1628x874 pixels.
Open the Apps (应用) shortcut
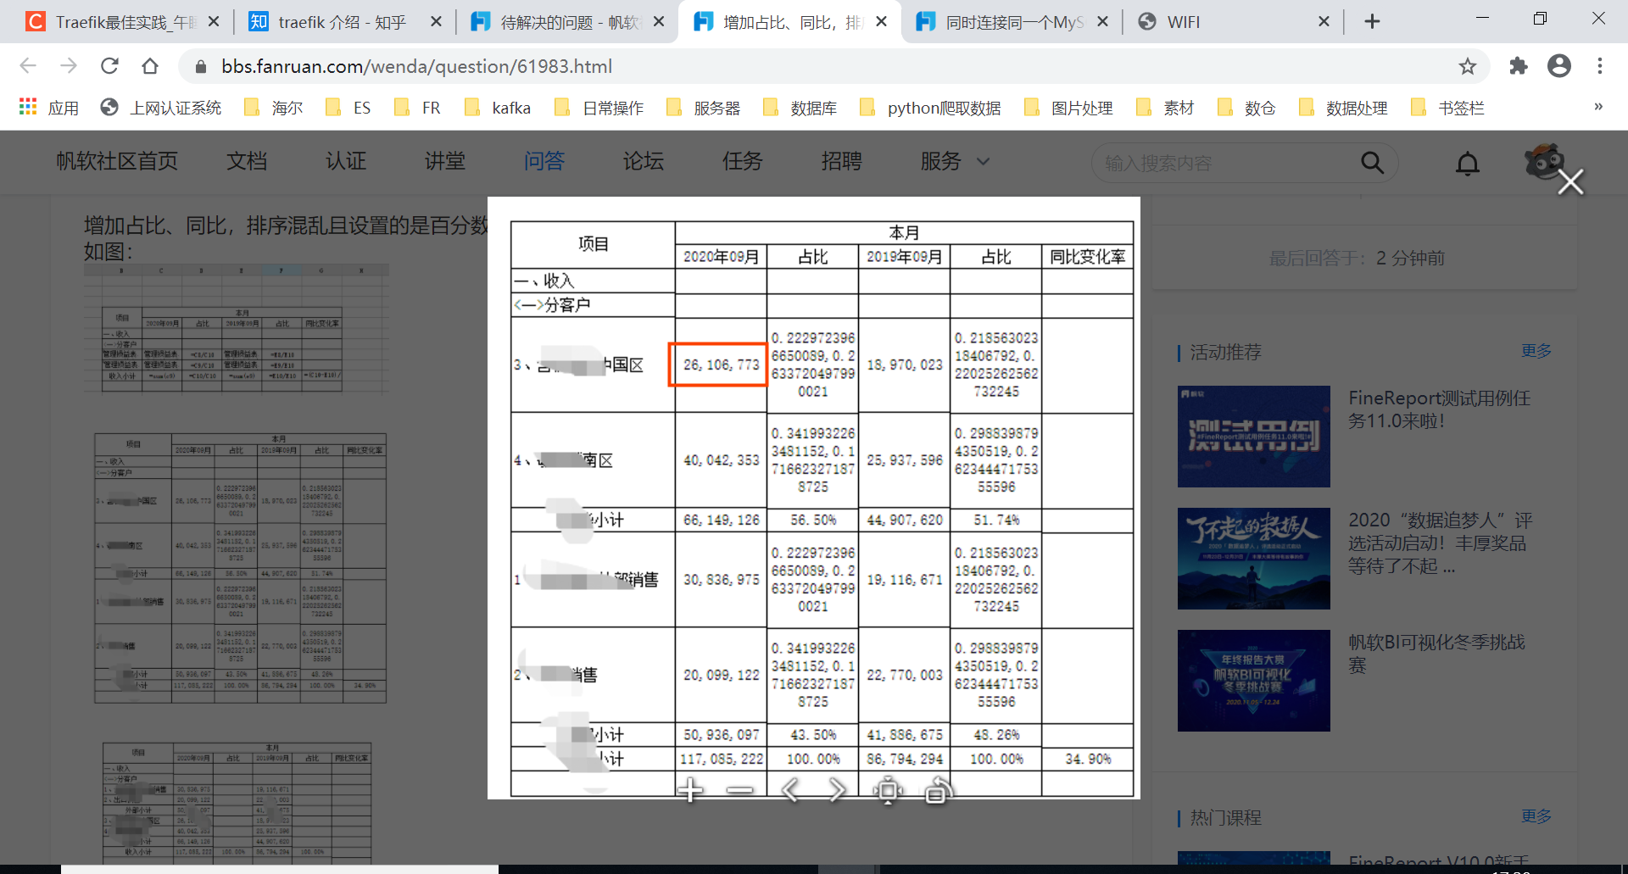click(49, 108)
